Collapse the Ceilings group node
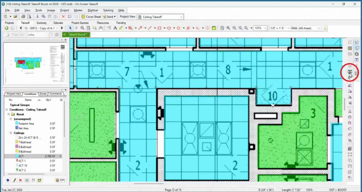 click(11, 133)
